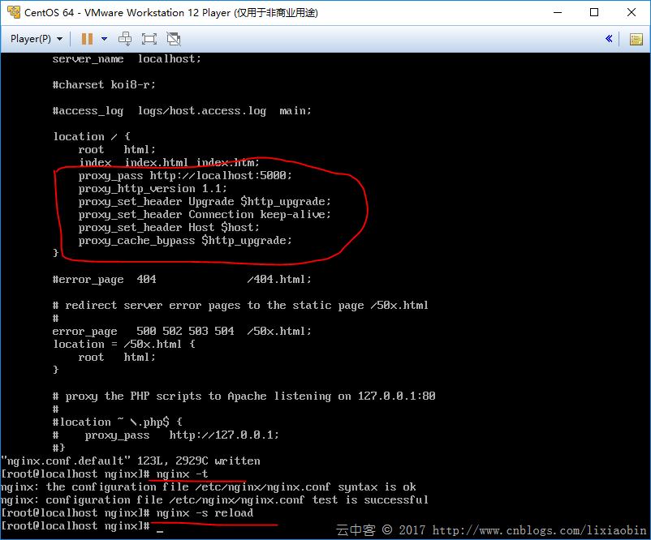Open the notes/message log icon

(x=636, y=40)
